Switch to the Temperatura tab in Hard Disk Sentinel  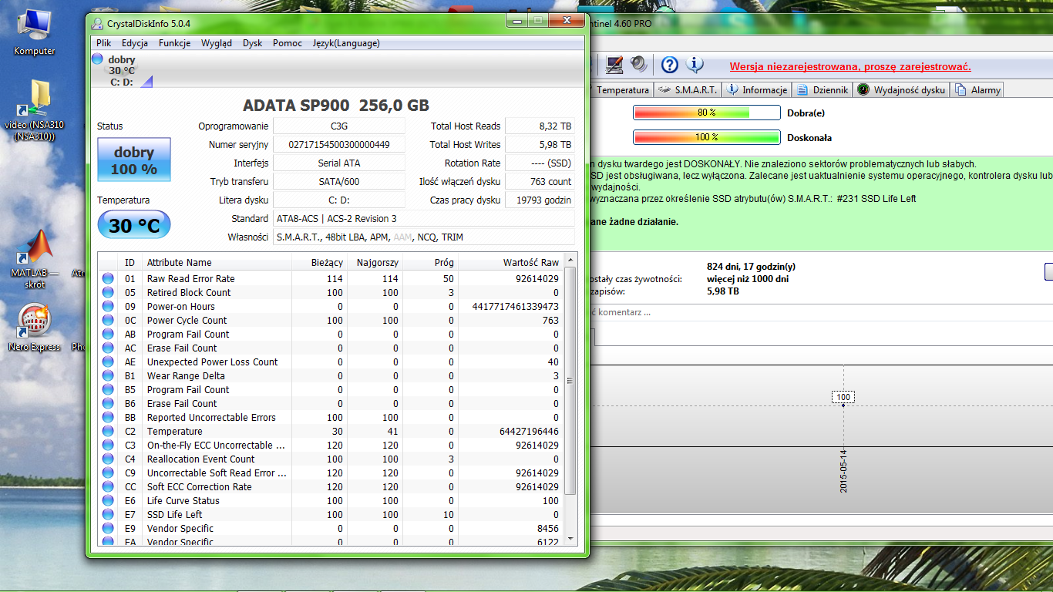621,90
